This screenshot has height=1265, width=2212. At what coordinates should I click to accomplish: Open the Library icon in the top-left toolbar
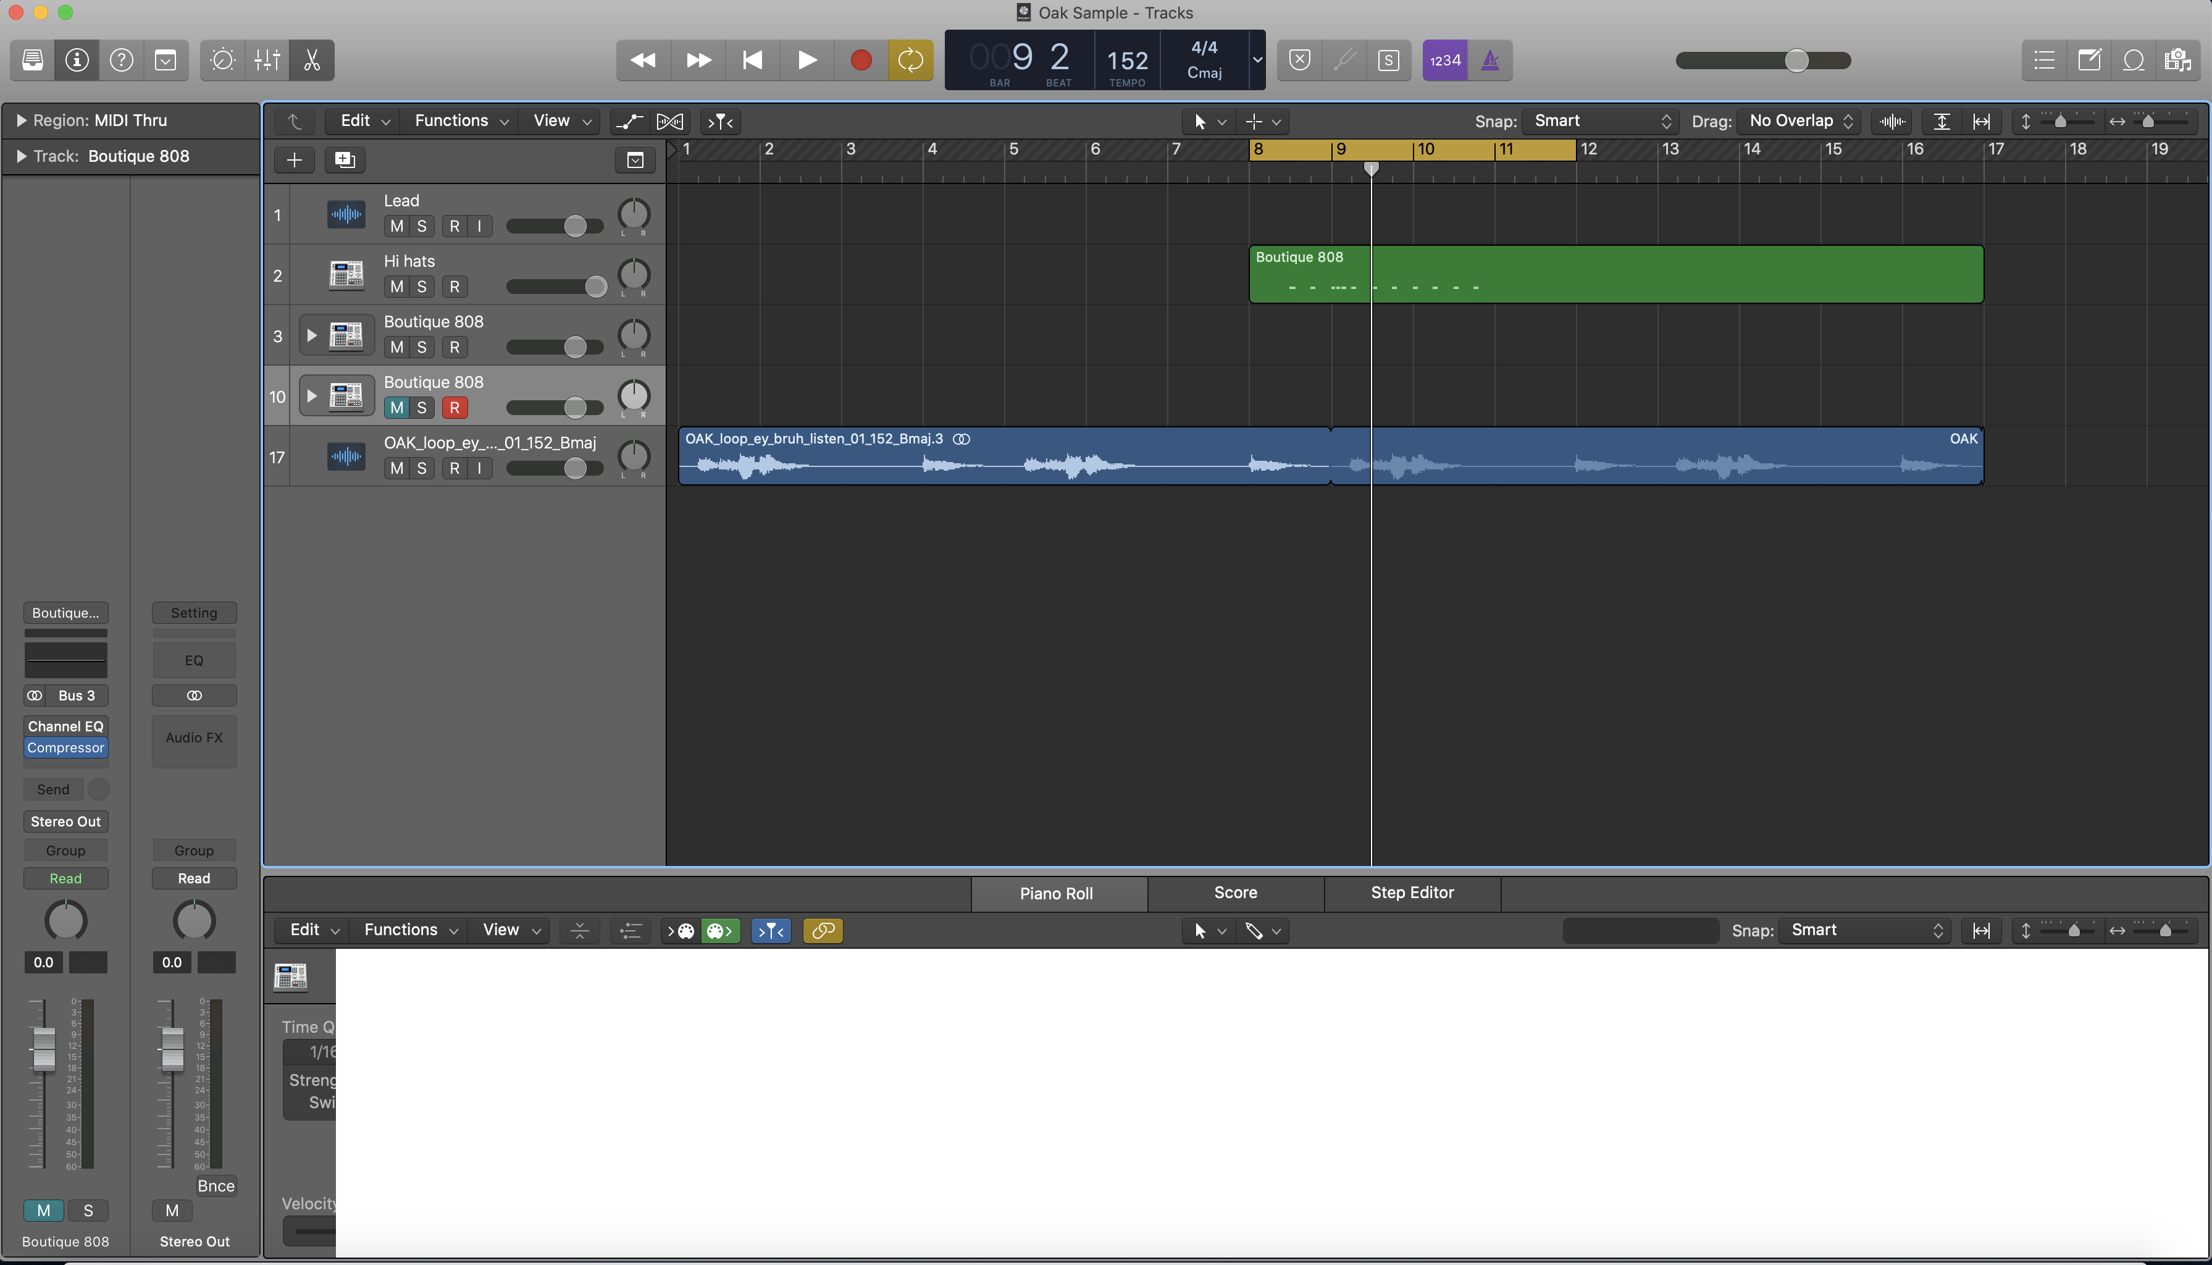(32, 60)
